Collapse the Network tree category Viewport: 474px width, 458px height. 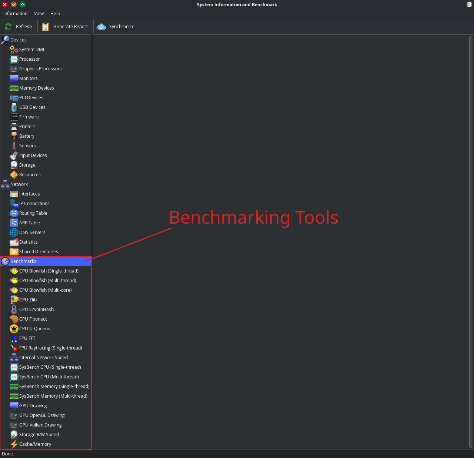[5, 184]
